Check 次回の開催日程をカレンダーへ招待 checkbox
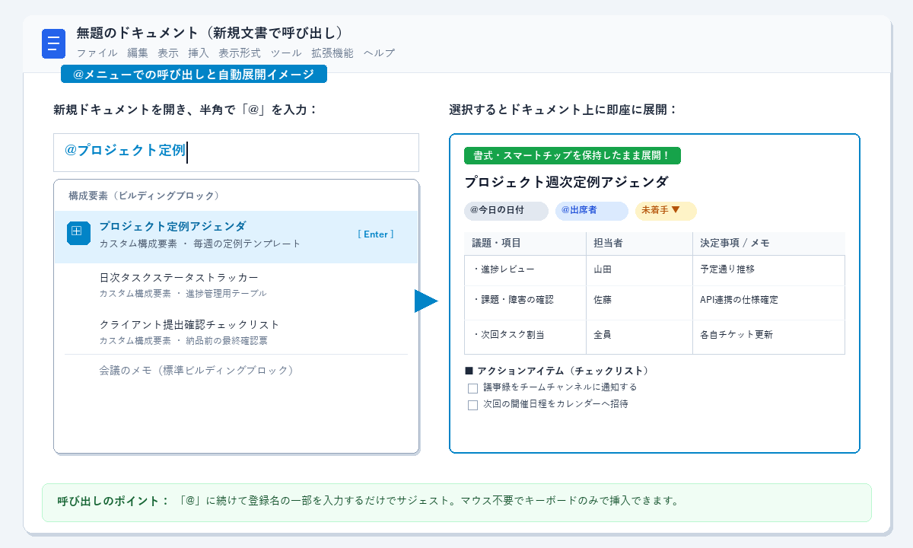Image resolution: width=913 pixels, height=548 pixels. pos(472,405)
